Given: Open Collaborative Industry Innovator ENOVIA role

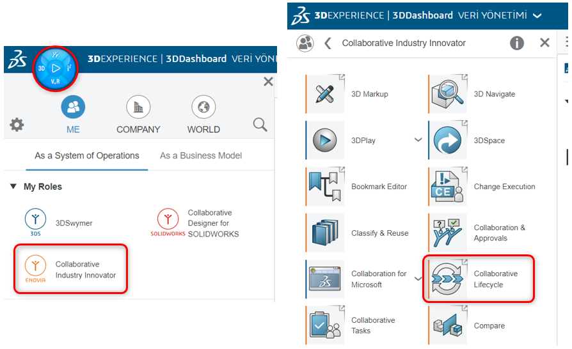Looking at the screenshot, I should [x=70, y=270].
